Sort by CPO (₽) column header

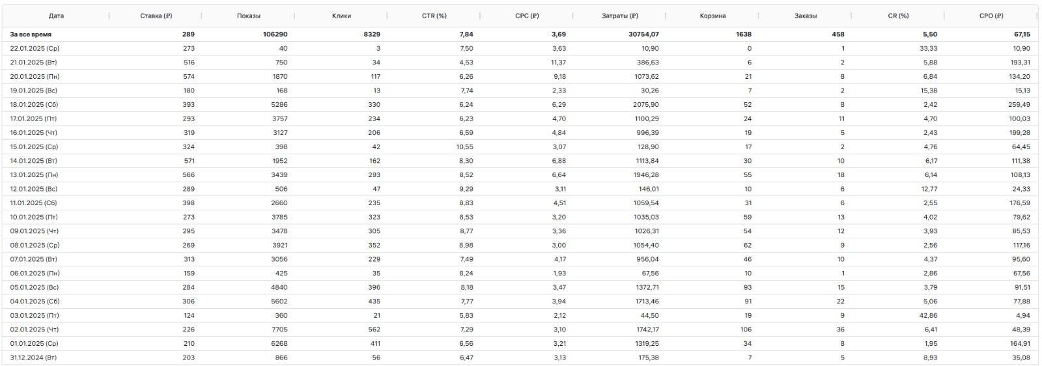coord(991,16)
